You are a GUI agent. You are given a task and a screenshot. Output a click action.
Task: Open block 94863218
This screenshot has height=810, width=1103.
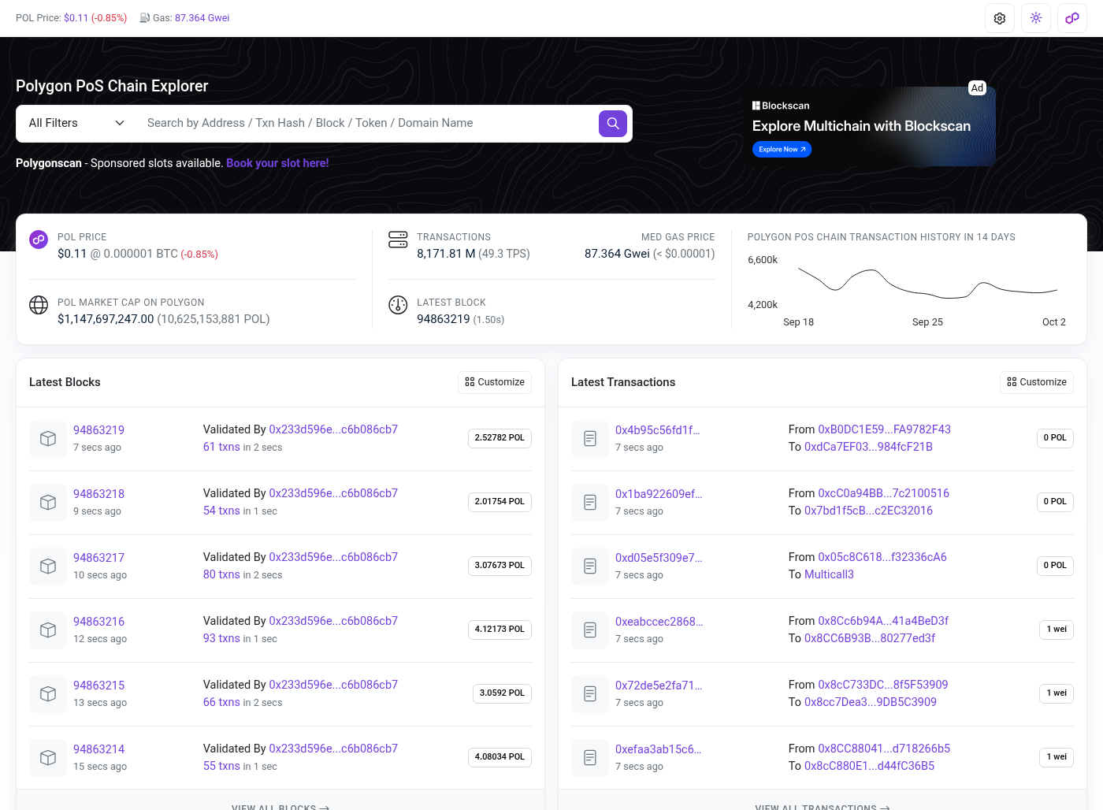[x=98, y=494]
